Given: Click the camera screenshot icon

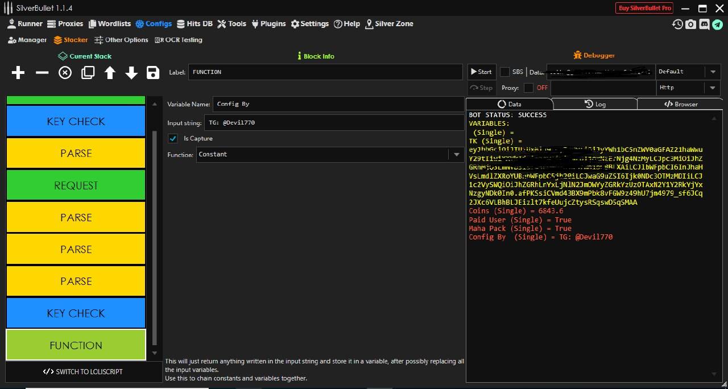Looking at the screenshot, I should (690, 24).
